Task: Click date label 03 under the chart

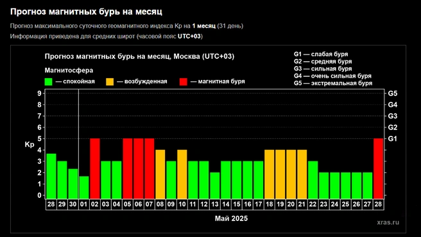Action: coord(105,204)
